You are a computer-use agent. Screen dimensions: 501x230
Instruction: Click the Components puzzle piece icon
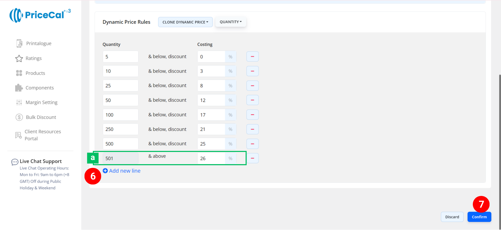pyautogui.click(x=19, y=88)
